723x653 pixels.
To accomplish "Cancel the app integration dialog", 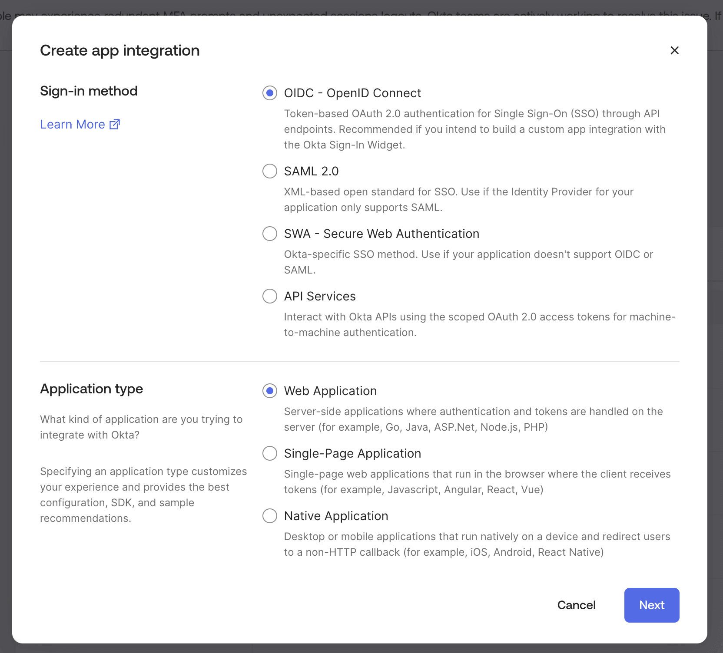I will pos(576,605).
